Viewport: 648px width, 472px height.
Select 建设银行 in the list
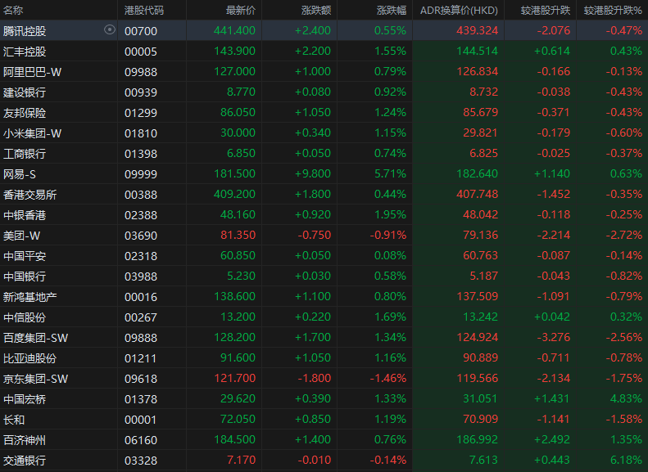[x=25, y=92]
